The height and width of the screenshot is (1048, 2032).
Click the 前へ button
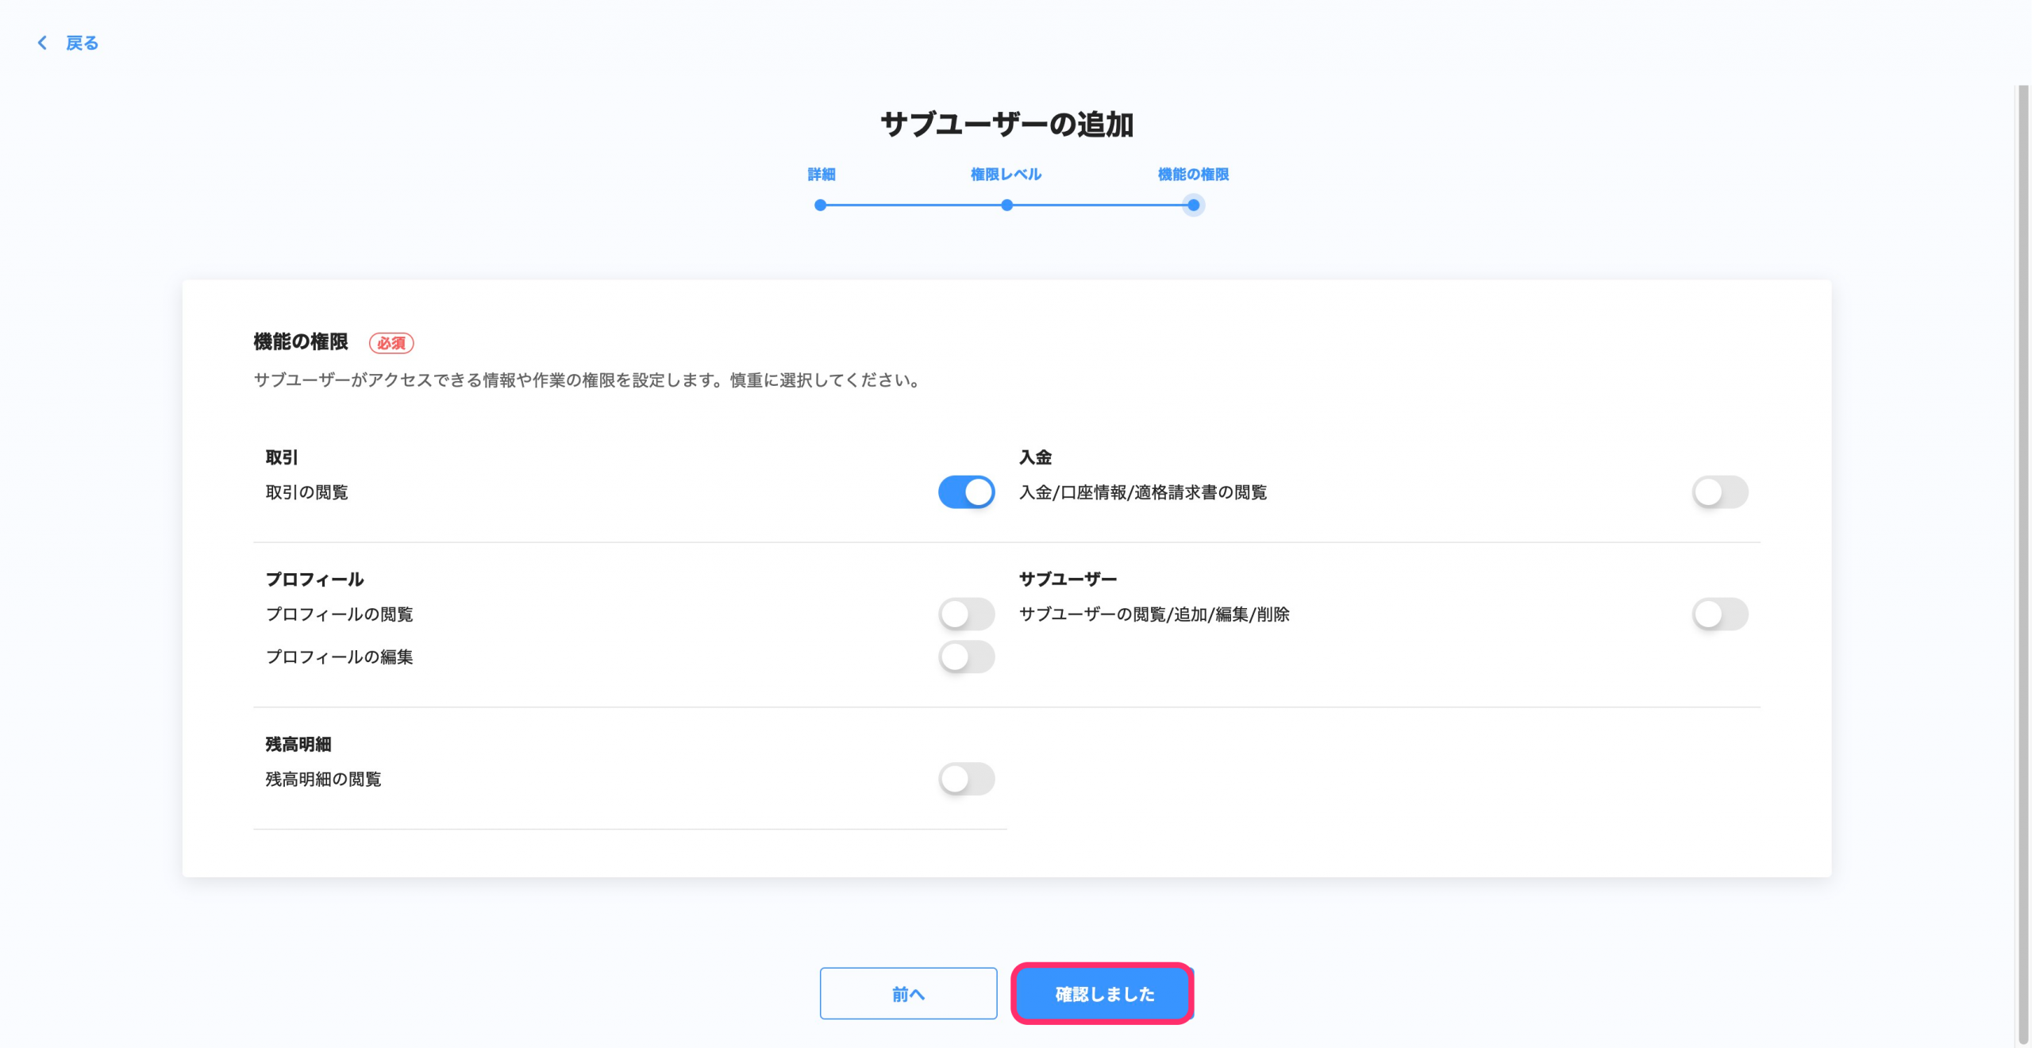point(908,993)
